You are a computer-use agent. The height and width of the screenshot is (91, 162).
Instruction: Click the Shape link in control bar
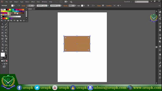point(99,6)
